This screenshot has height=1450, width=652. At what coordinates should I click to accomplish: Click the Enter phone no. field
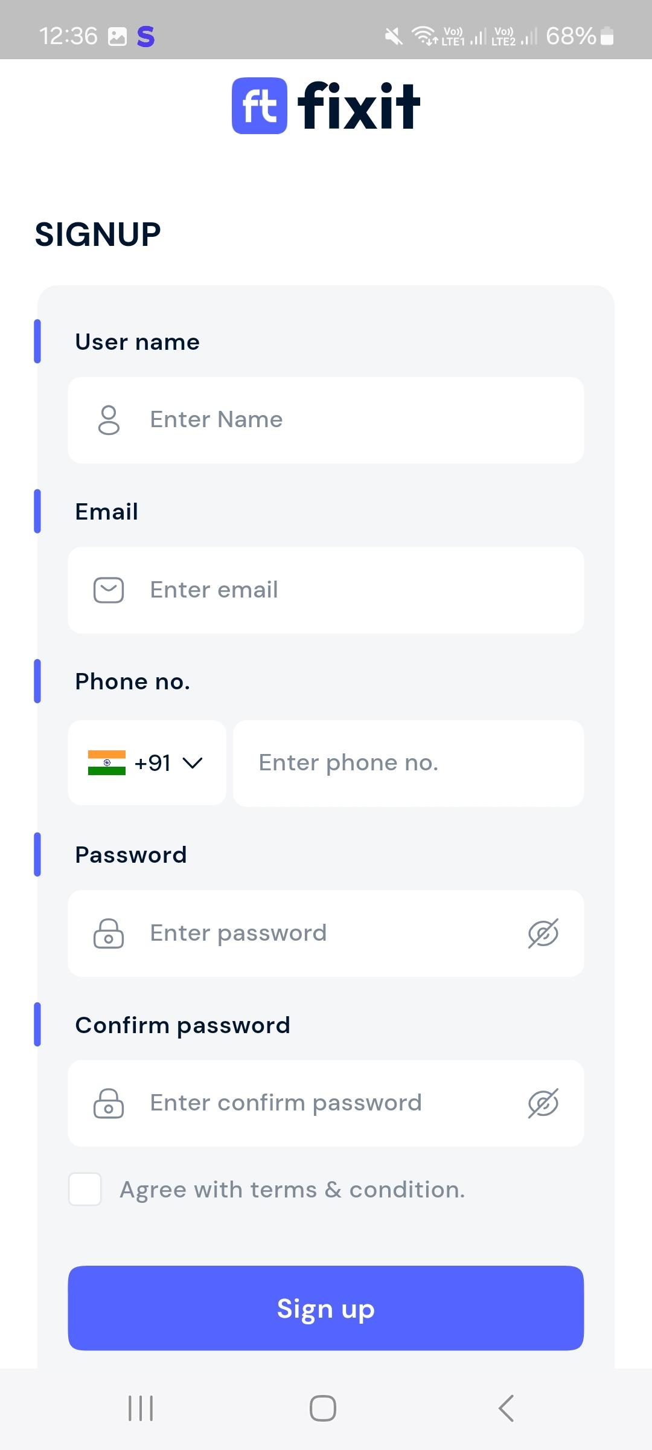(x=408, y=763)
